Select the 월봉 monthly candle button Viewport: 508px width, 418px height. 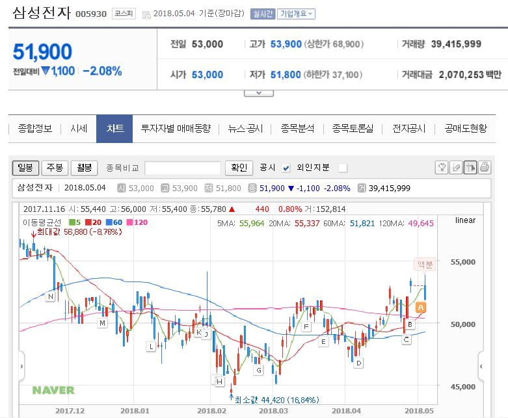(x=85, y=168)
